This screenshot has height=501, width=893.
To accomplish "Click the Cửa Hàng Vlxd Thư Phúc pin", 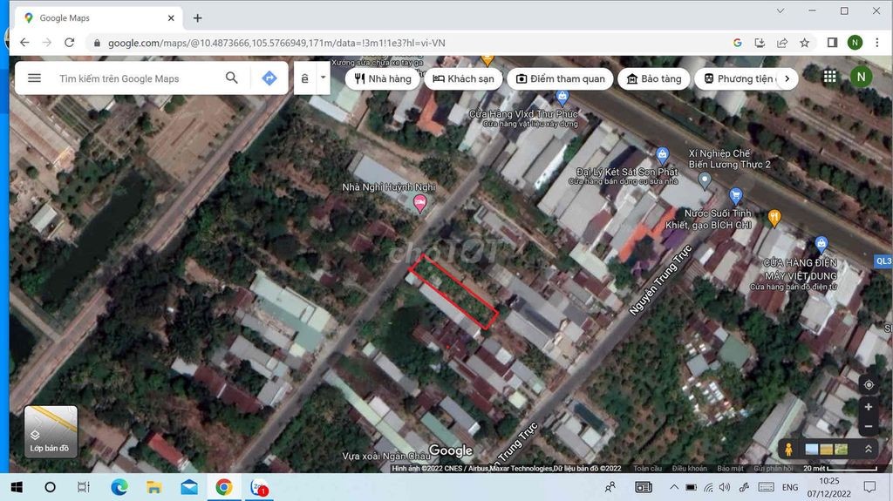I will [x=562, y=98].
